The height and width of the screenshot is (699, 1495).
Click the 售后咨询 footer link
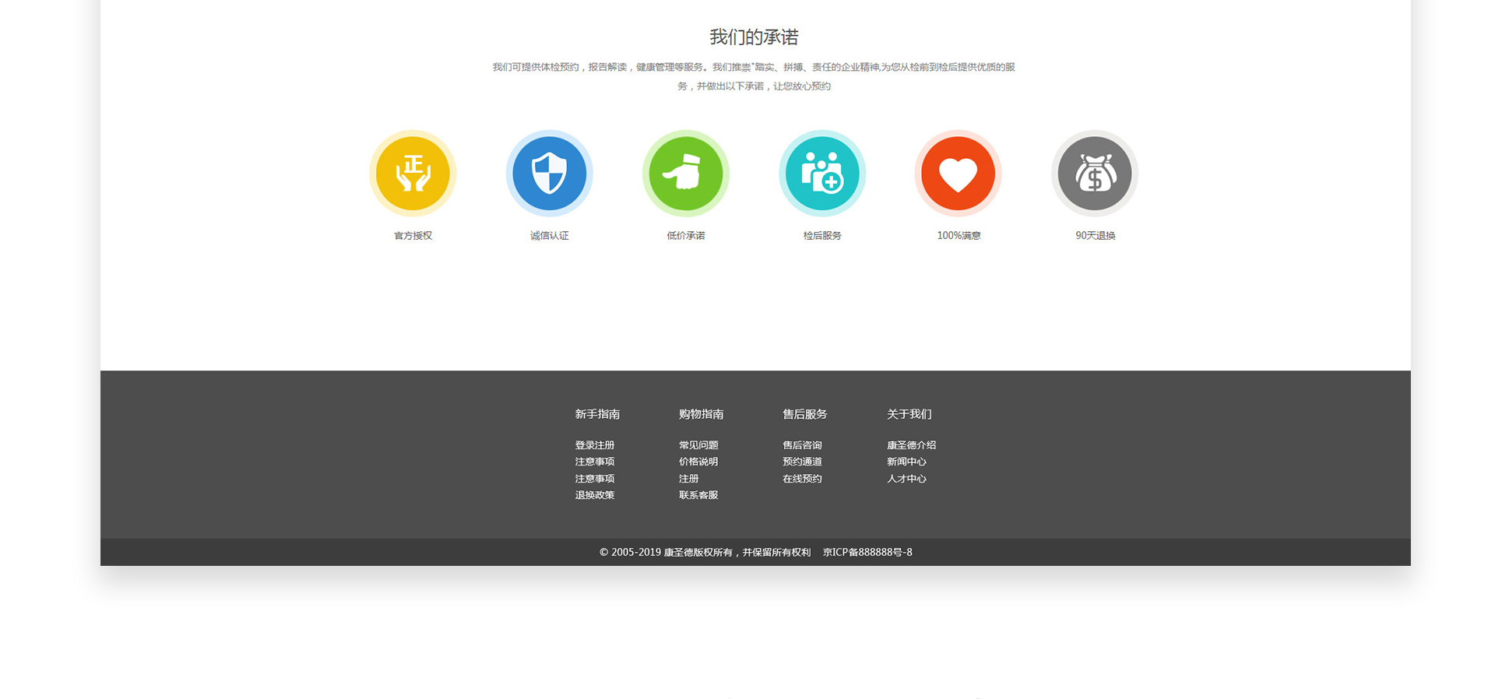click(x=802, y=445)
